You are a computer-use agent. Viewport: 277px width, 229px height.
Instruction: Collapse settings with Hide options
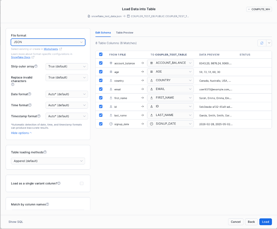21,133
